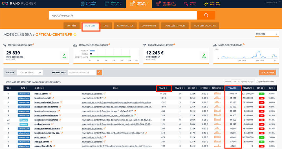The width and height of the screenshot is (282, 149).
Task: Click Google Shopping green bar in chart
Action: 110,57
